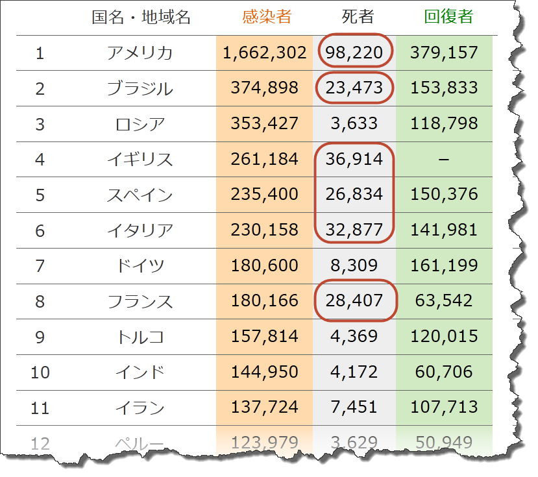Select the アメリカ country name cell

tap(140, 53)
